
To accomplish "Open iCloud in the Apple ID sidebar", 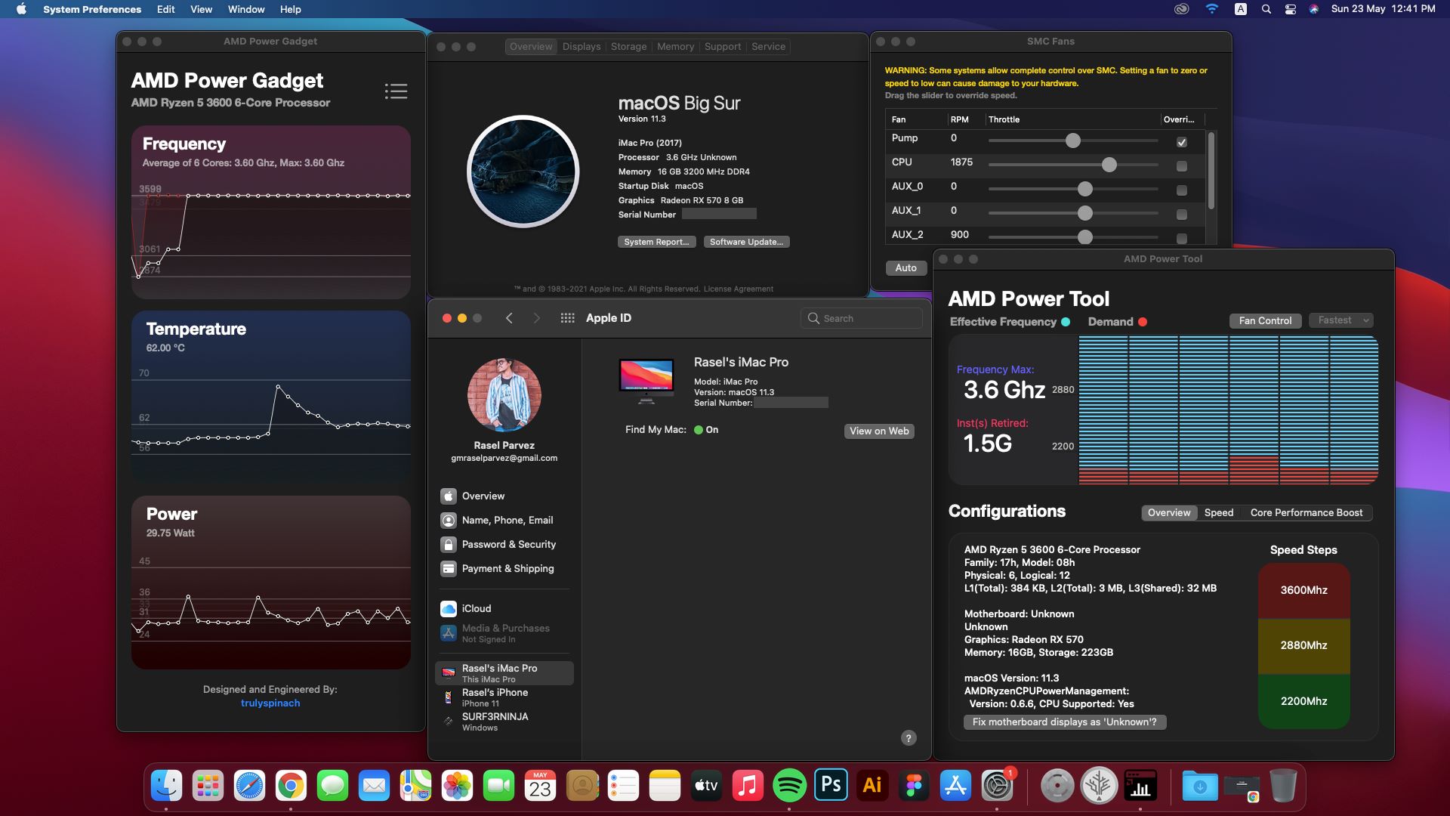I will pyautogui.click(x=476, y=608).
